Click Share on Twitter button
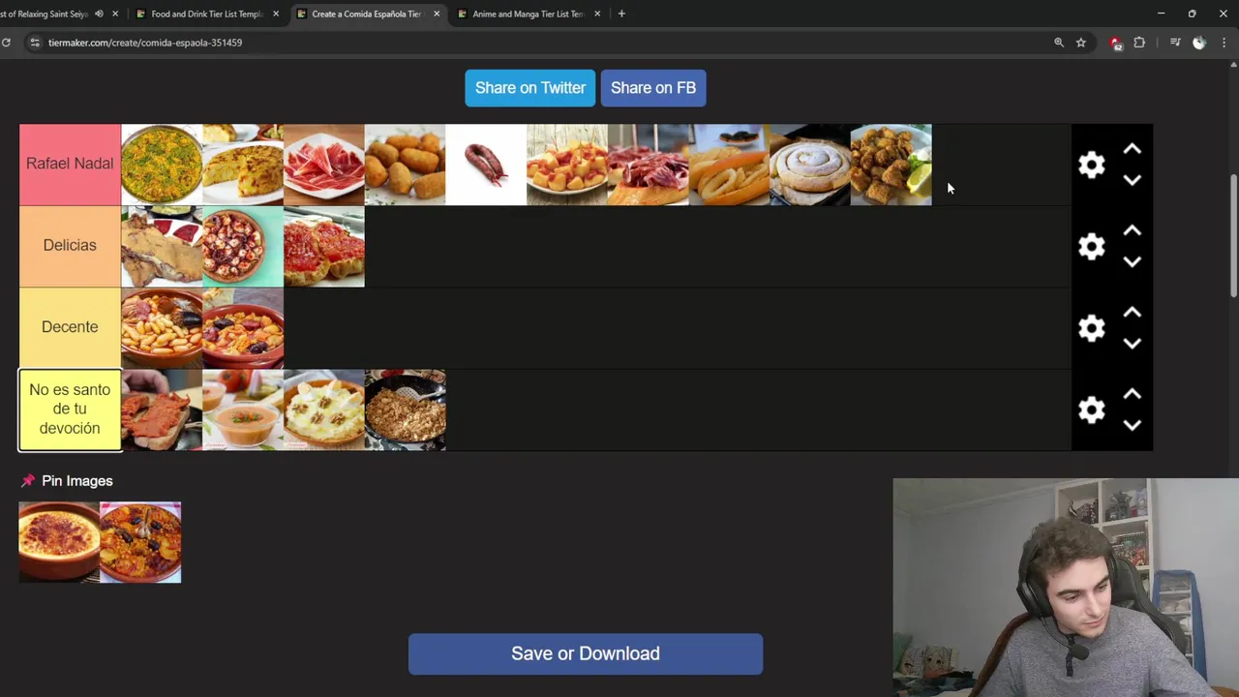The width and height of the screenshot is (1239, 697). [x=529, y=88]
